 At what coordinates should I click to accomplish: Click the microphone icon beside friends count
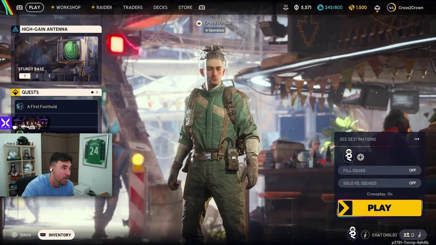coord(420,235)
